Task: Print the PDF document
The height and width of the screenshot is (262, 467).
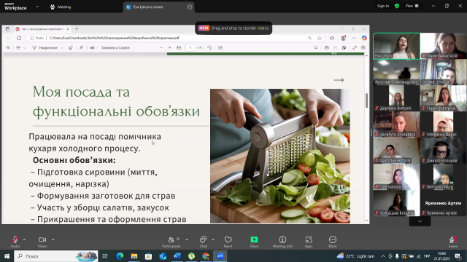Action: coord(327,48)
